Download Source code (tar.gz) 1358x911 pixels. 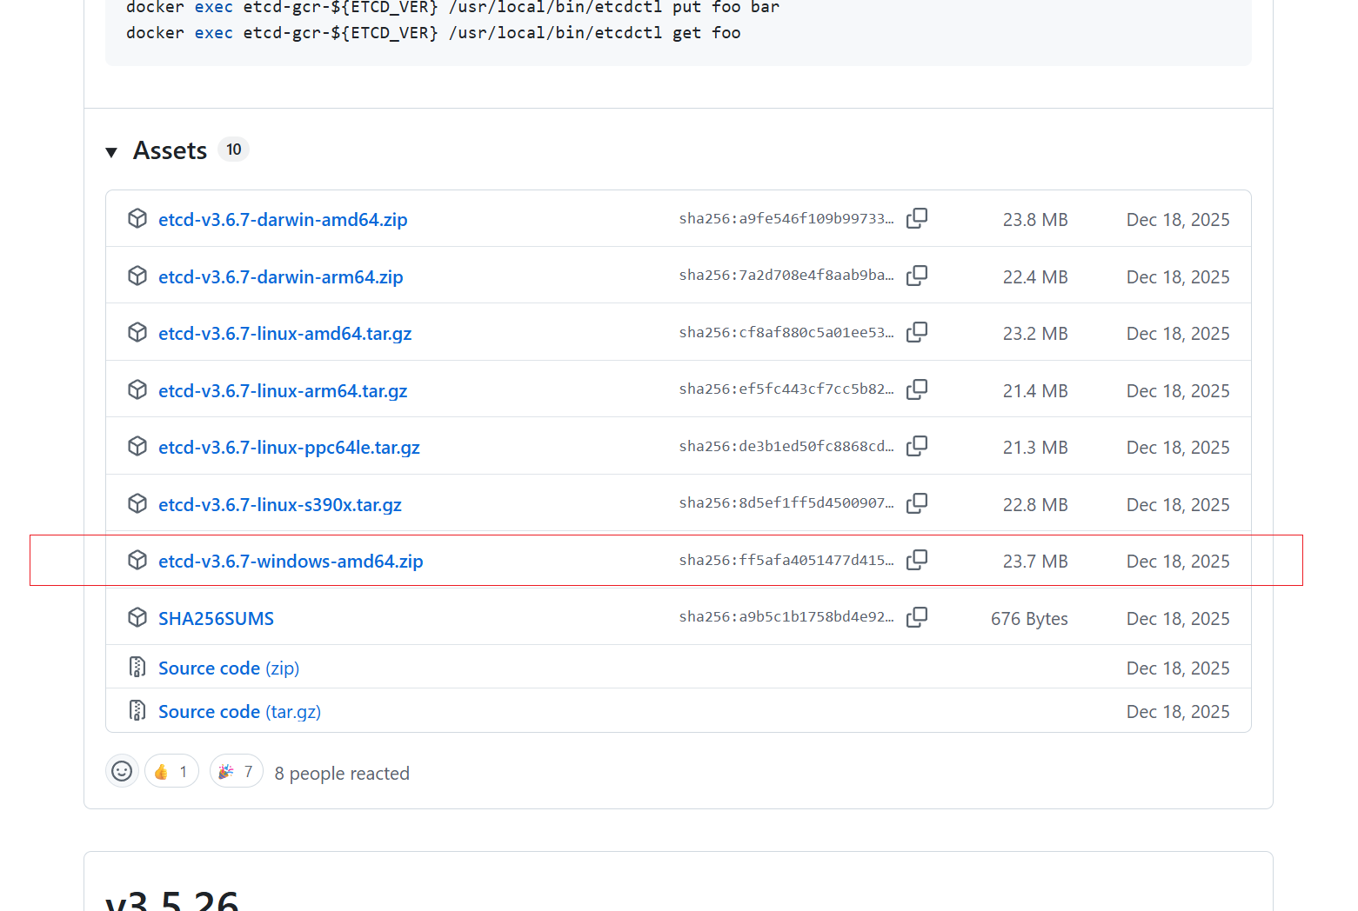pos(239,712)
